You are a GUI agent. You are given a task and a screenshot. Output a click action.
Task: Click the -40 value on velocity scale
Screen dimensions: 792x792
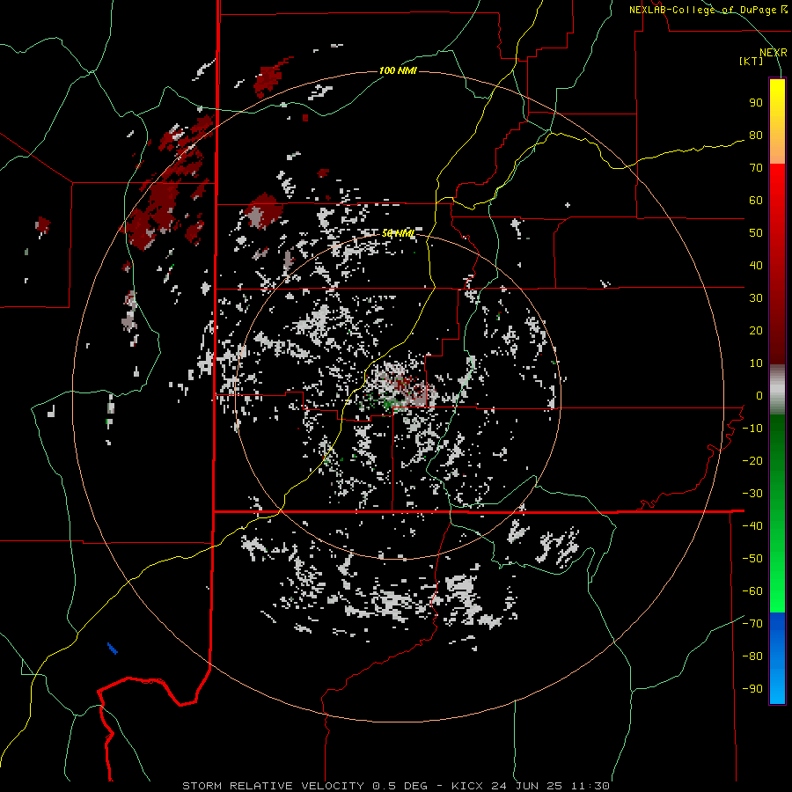752,526
